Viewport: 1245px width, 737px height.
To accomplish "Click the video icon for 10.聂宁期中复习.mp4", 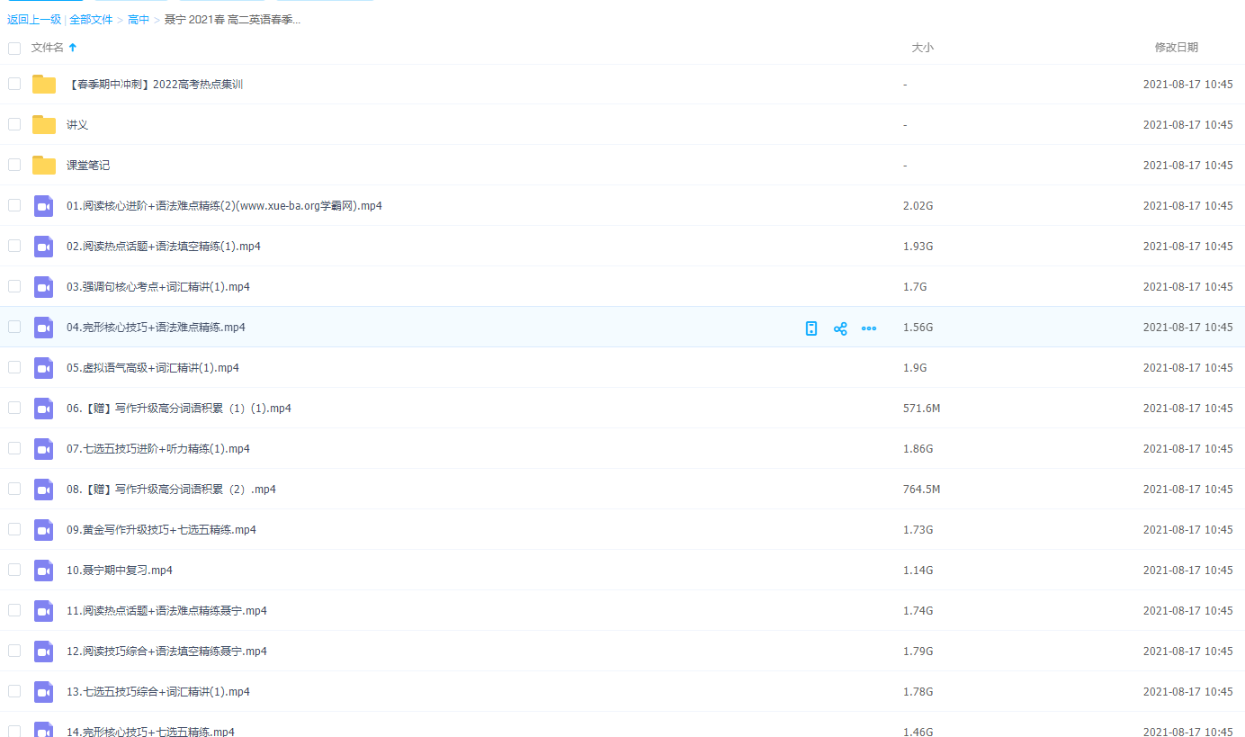I will [x=44, y=571].
